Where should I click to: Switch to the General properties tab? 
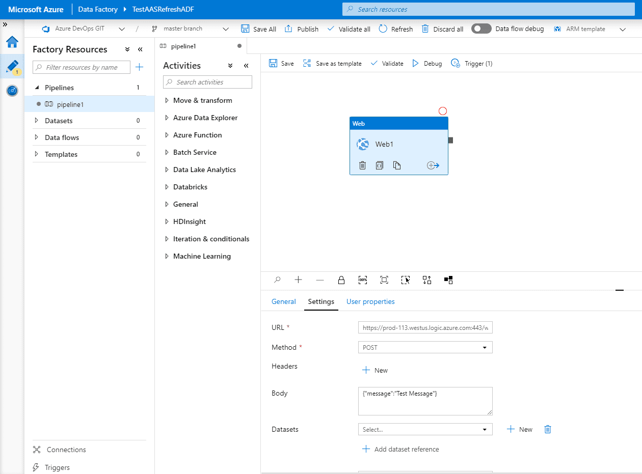pyautogui.click(x=284, y=301)
